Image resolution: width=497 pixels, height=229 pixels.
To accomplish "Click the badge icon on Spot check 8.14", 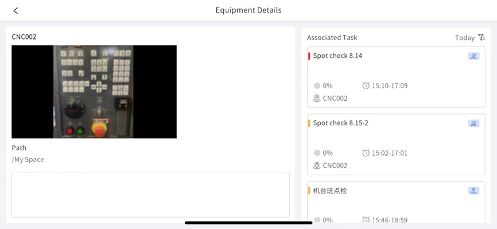I will pyautogui.click(x=473, y=56).
